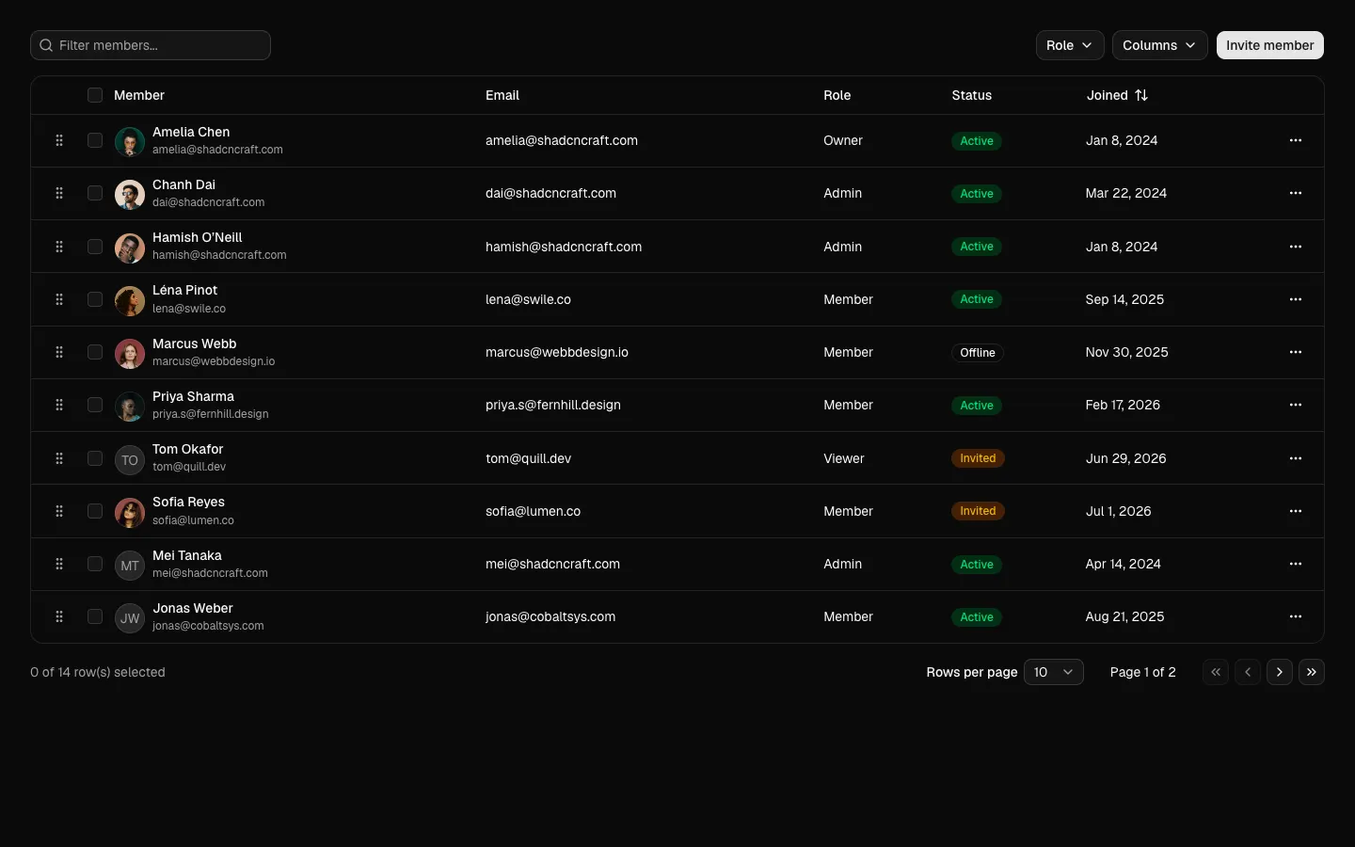Open the Columns visibility dropdown

[x=1159, y=45]
